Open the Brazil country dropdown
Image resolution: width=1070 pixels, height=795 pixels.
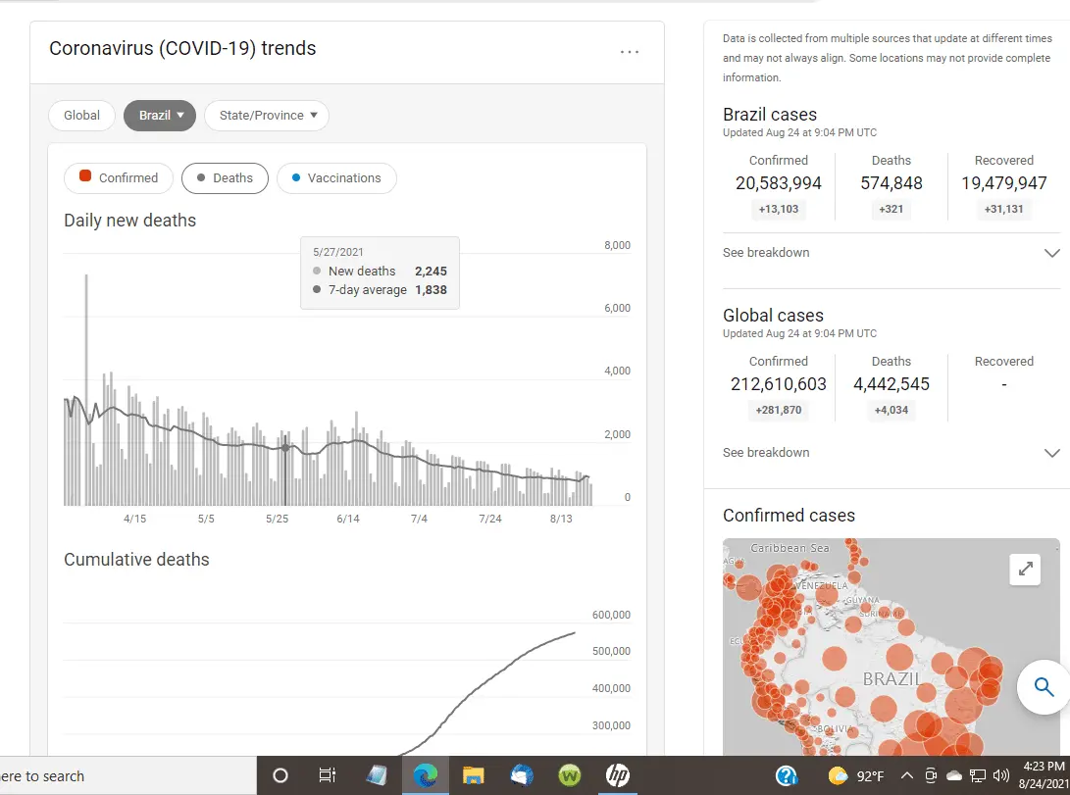coord(160,116)
